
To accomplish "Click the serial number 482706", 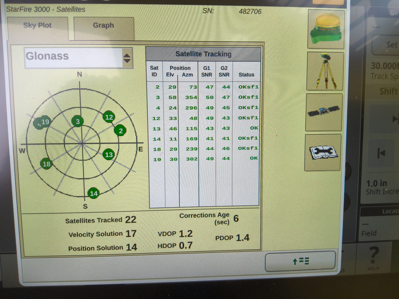I will pos(250,12).
